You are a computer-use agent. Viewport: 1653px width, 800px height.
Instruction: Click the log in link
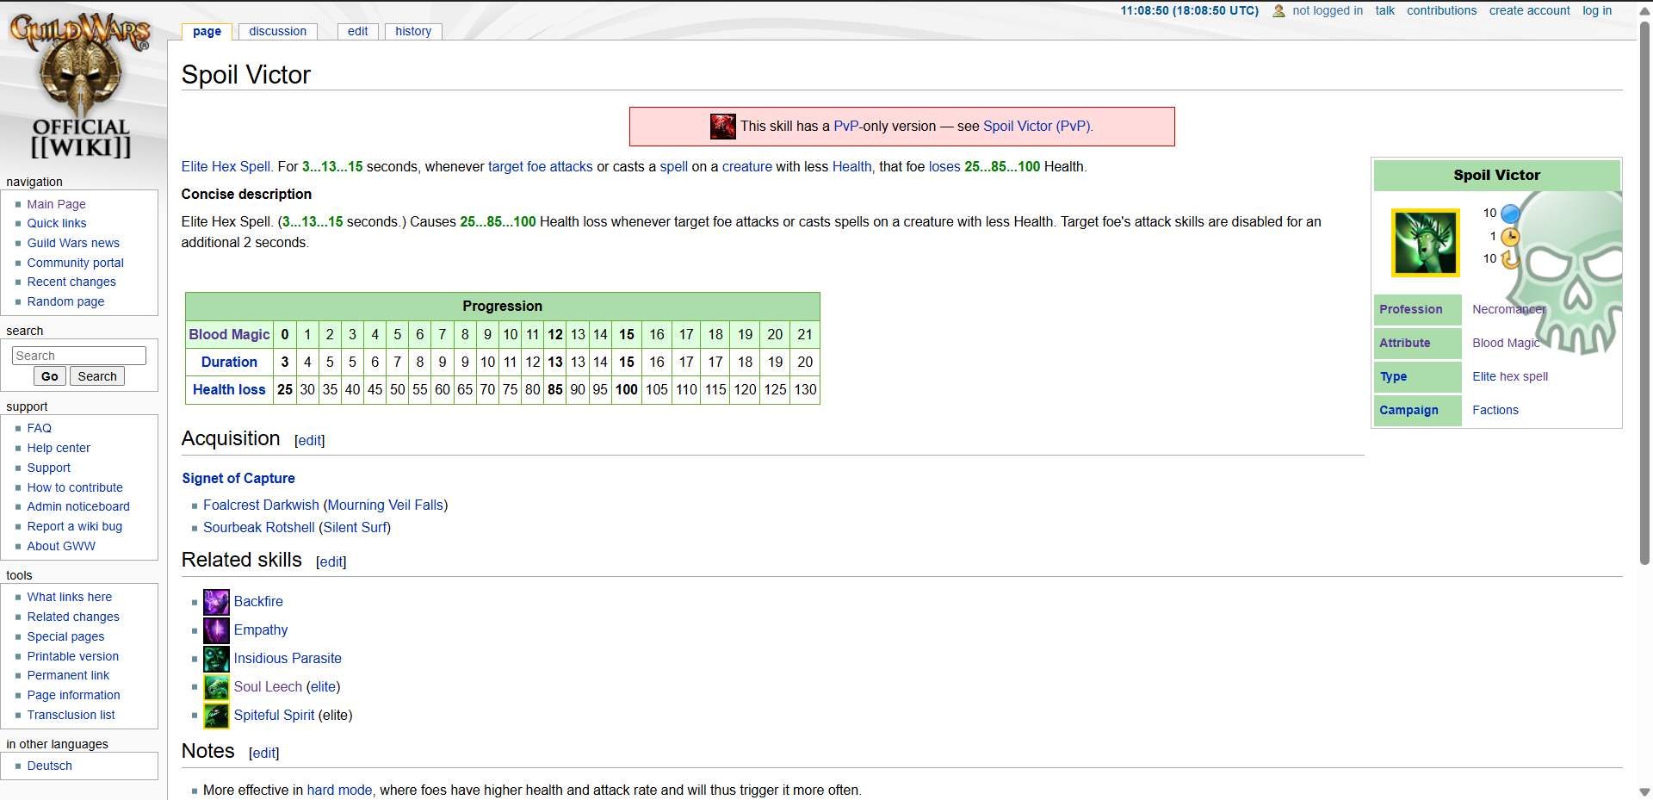pyautogui.click(x=1596, y=10)
